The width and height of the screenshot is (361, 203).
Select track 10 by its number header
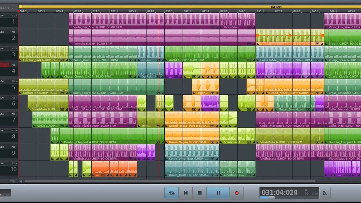(x=13, y=169)
